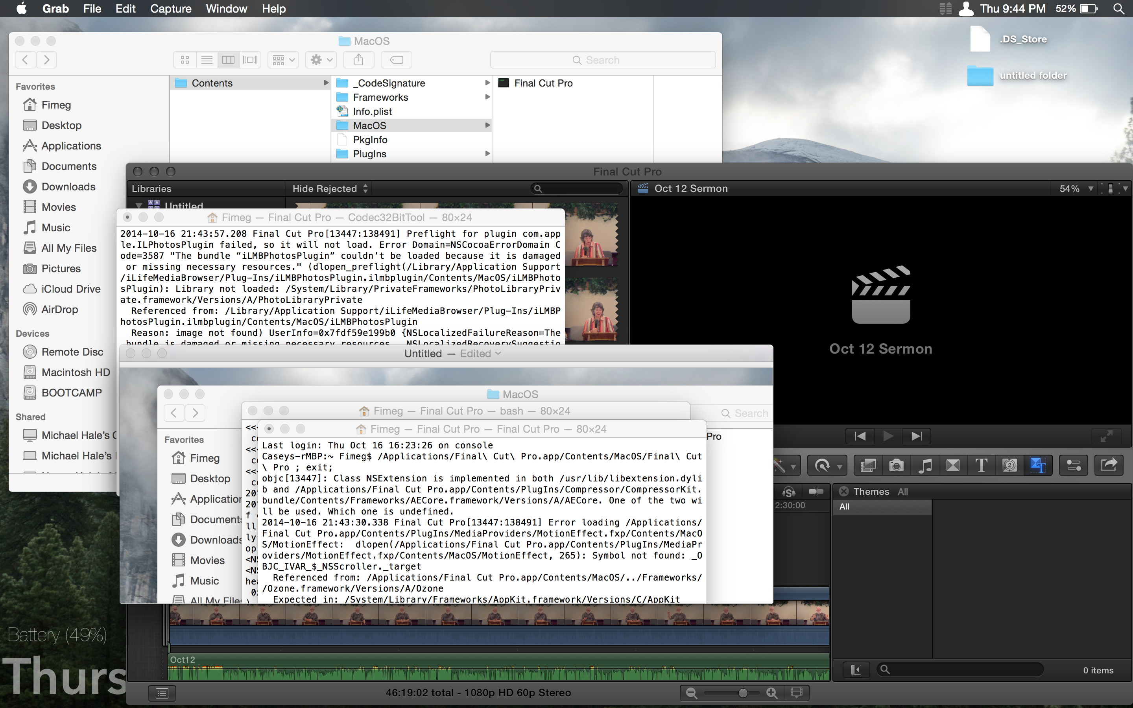
Task: Show the Generators browser countdown icon
Action: 1010,465
